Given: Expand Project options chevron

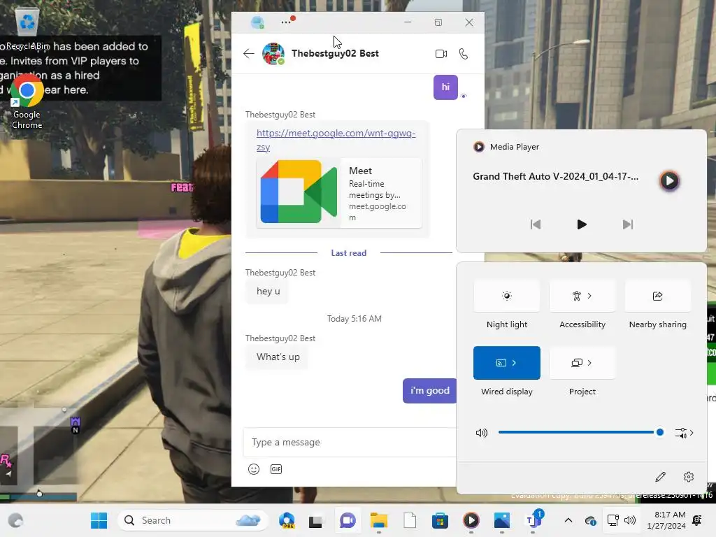Looking at the screenshot, I should click(590, 363).
